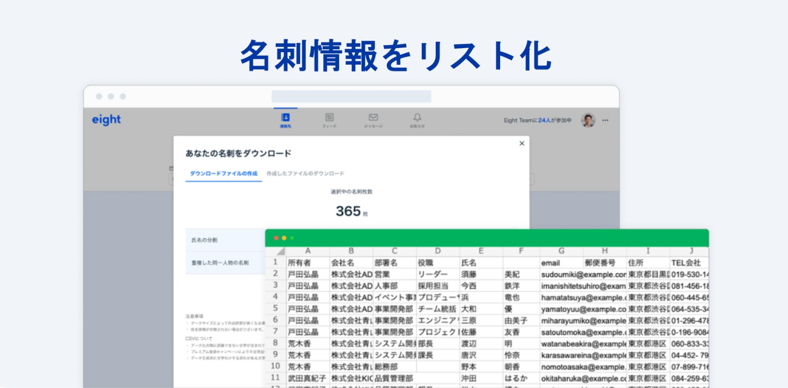Screen dimensions: 788x388
Task: Click the browser address bar
Action: point(351,97)
